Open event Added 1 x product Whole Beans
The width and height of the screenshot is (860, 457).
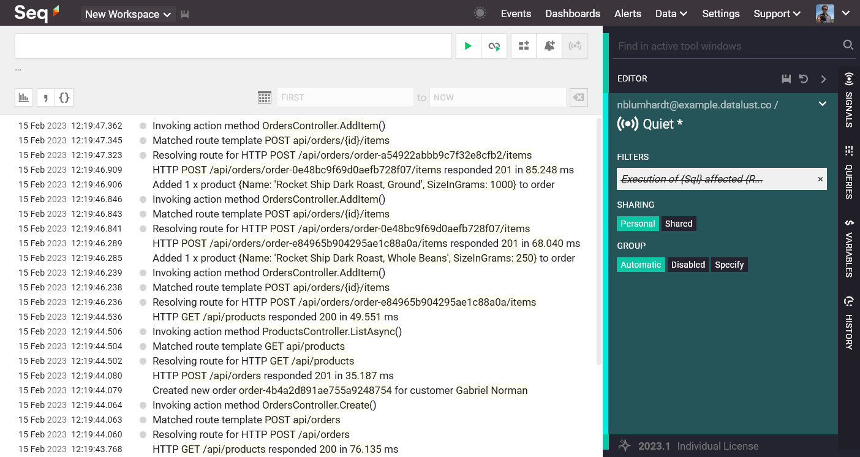coord(364,258)
